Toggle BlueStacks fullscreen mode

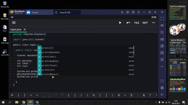point(162,19)
